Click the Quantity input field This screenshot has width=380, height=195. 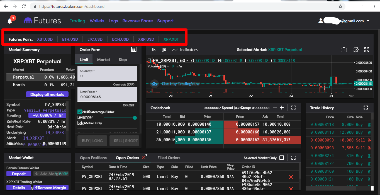point(107,74)
